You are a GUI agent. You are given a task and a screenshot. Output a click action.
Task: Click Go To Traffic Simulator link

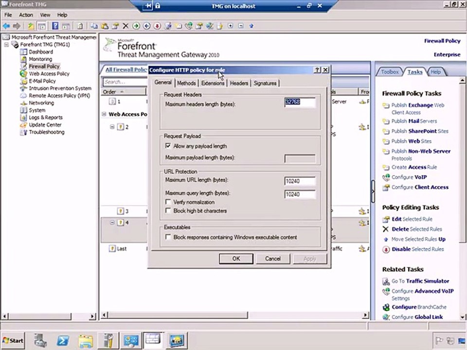point(420,280)
